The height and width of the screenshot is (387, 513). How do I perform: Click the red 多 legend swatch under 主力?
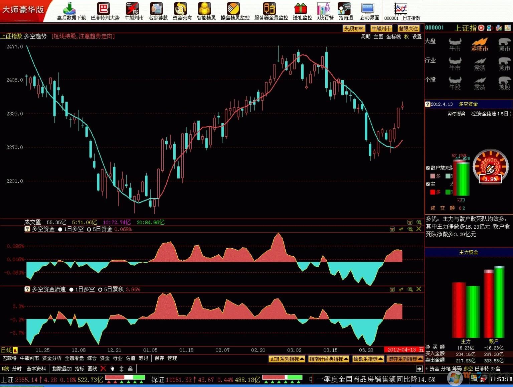pyautogui.click(x=433, y=192)
